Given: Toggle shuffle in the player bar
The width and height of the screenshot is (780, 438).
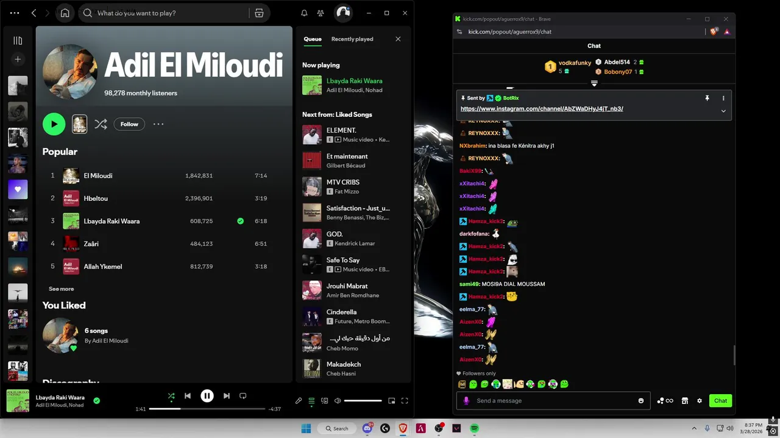Looking at the screenshot, I should [171, 396].
